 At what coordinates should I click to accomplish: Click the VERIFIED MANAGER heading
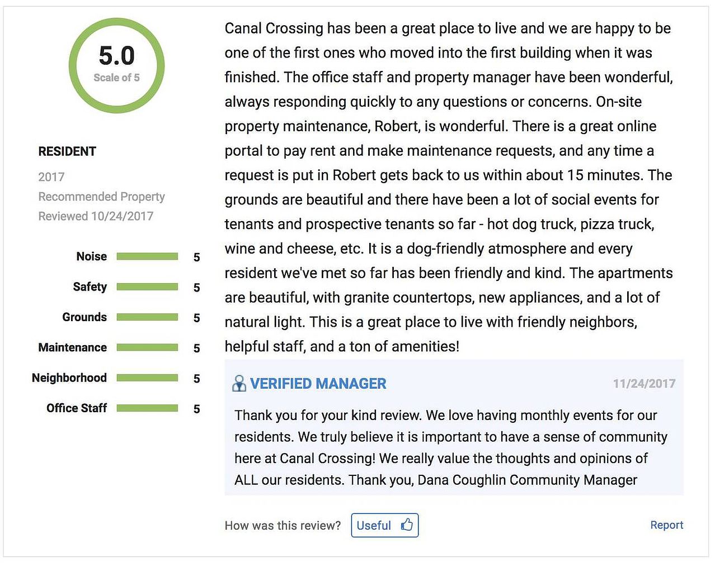(318, 384)
